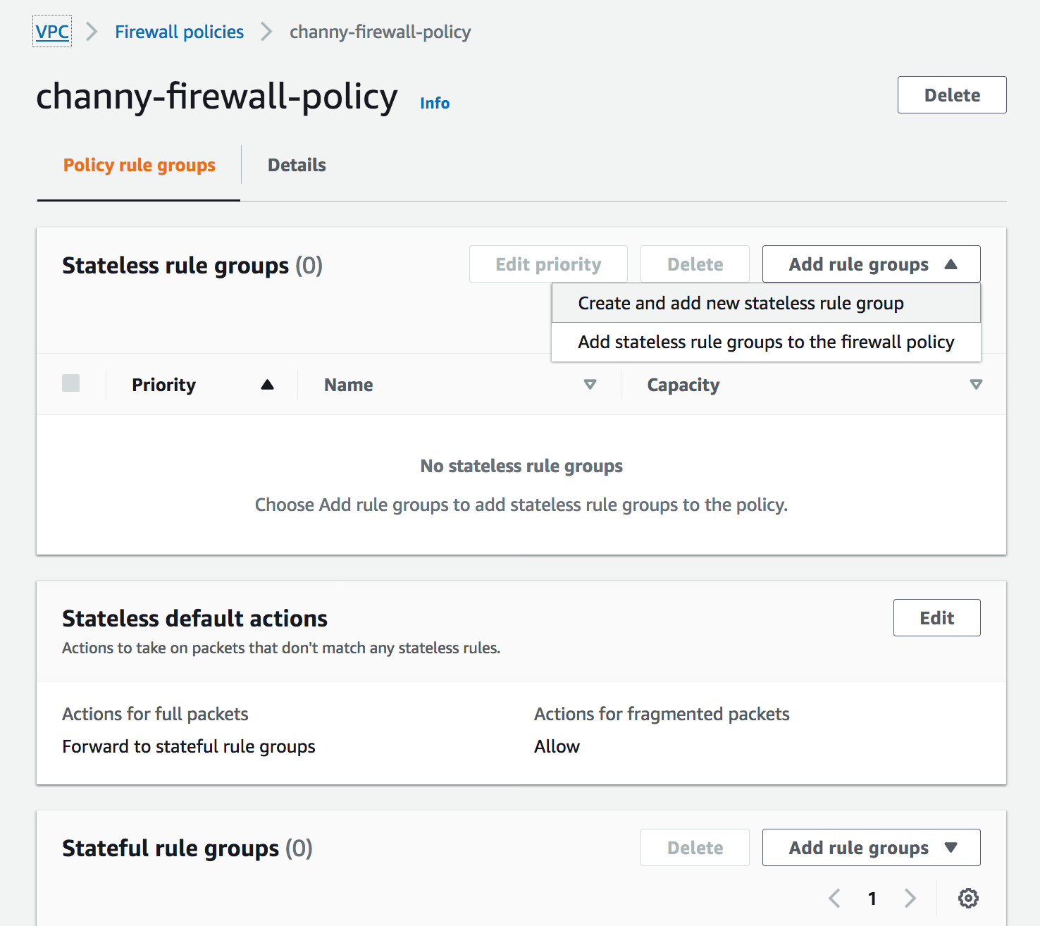Go to previous page of stateful rule groups

(835, 898)
